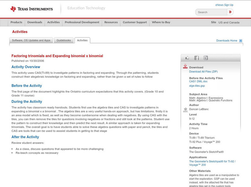Image resolution: width=251 pixels, height=187 pixels.
Task: Click the During the Activity heading
Action: (x=27, y=102)
